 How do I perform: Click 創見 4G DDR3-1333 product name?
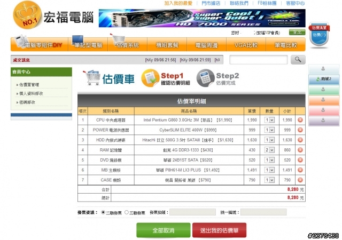click(x=188, y=150)
